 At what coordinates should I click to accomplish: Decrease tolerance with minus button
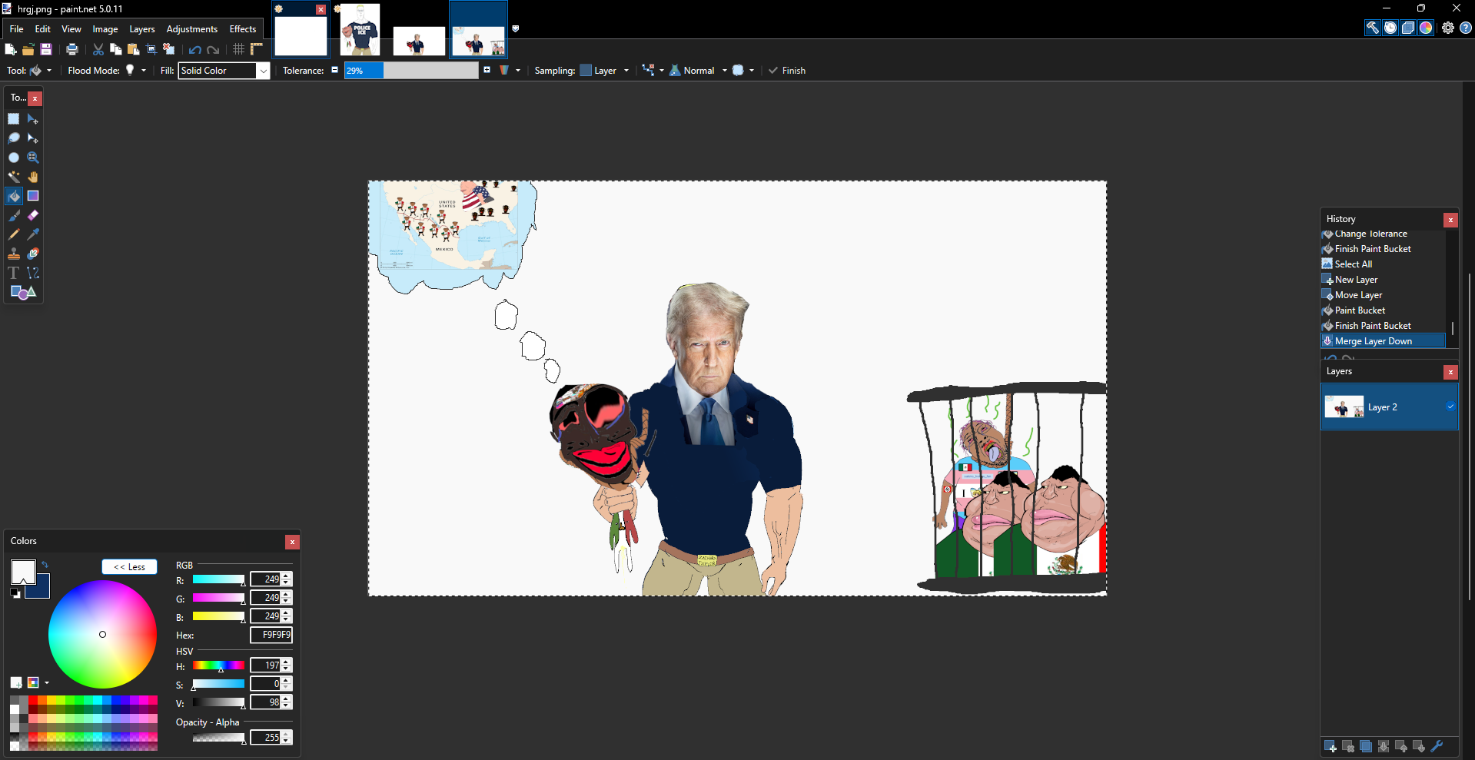tap(334, 70)
